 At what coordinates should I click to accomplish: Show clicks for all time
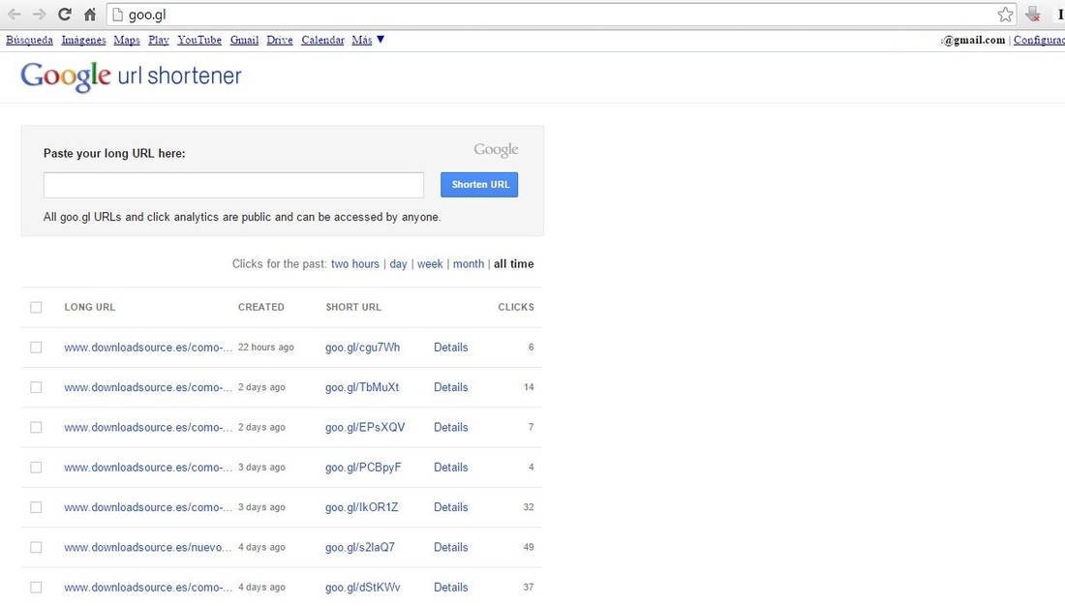513,263
